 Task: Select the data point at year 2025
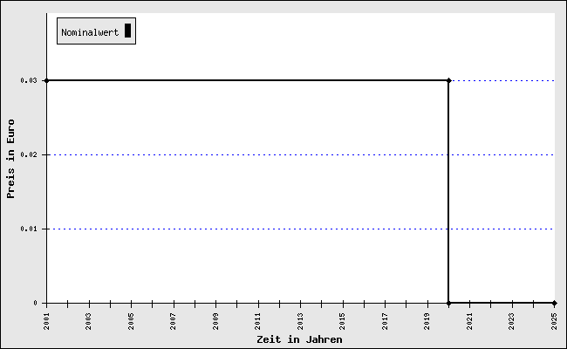click(554, 303)
